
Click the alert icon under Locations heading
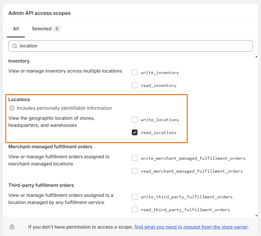(12, 108)
